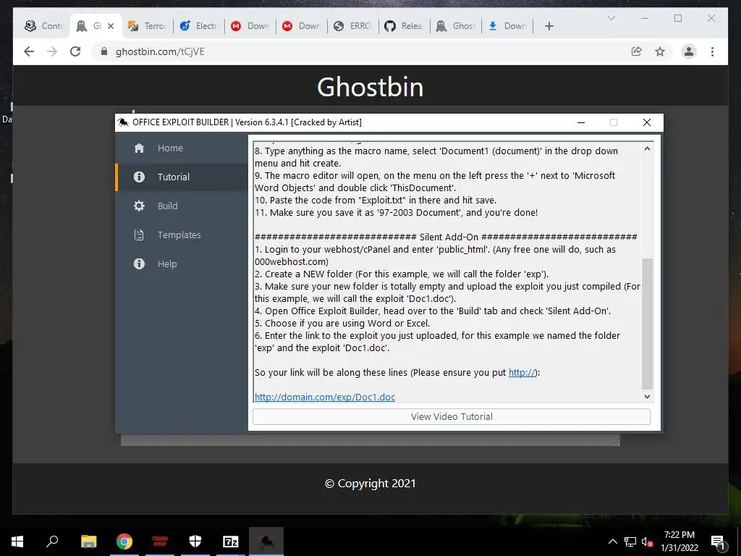The width and height of the screenshot is (741, 556).
Task: Bookmark this page with the star
Action: (660, 51)
